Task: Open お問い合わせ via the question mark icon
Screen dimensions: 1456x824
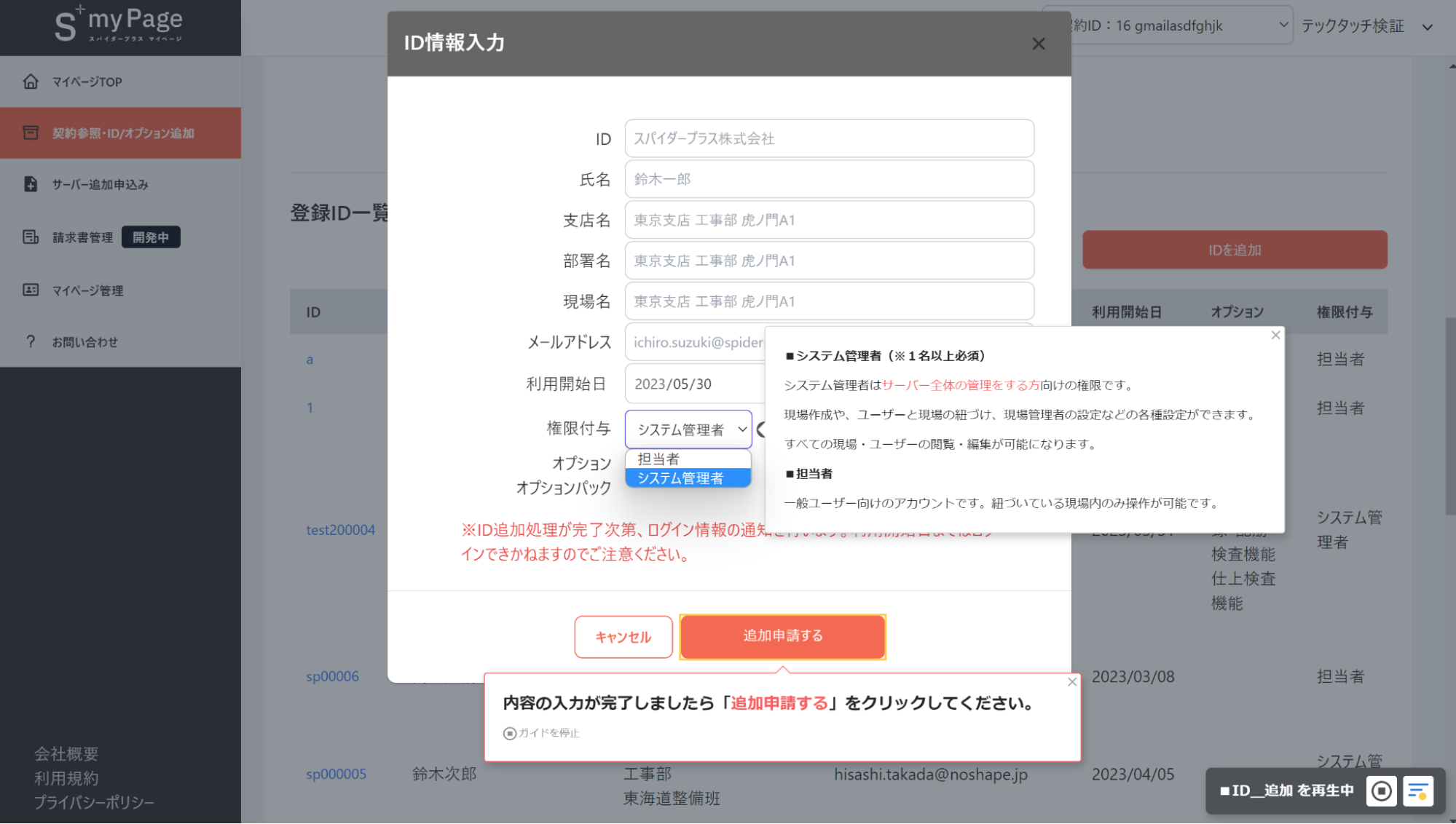Action: [30, 341]
